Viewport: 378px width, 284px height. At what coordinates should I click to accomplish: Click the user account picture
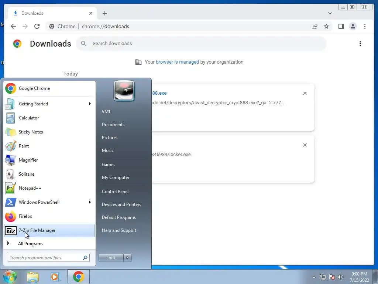point(124,91)
